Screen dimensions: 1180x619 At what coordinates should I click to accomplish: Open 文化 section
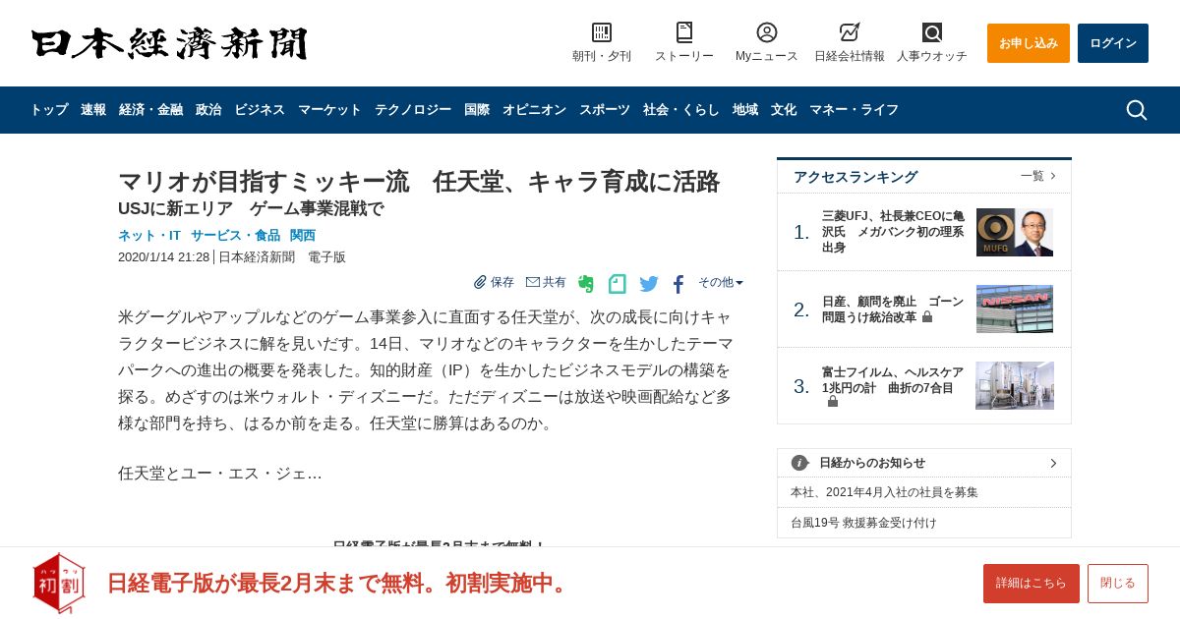click(x=784, y=110)
